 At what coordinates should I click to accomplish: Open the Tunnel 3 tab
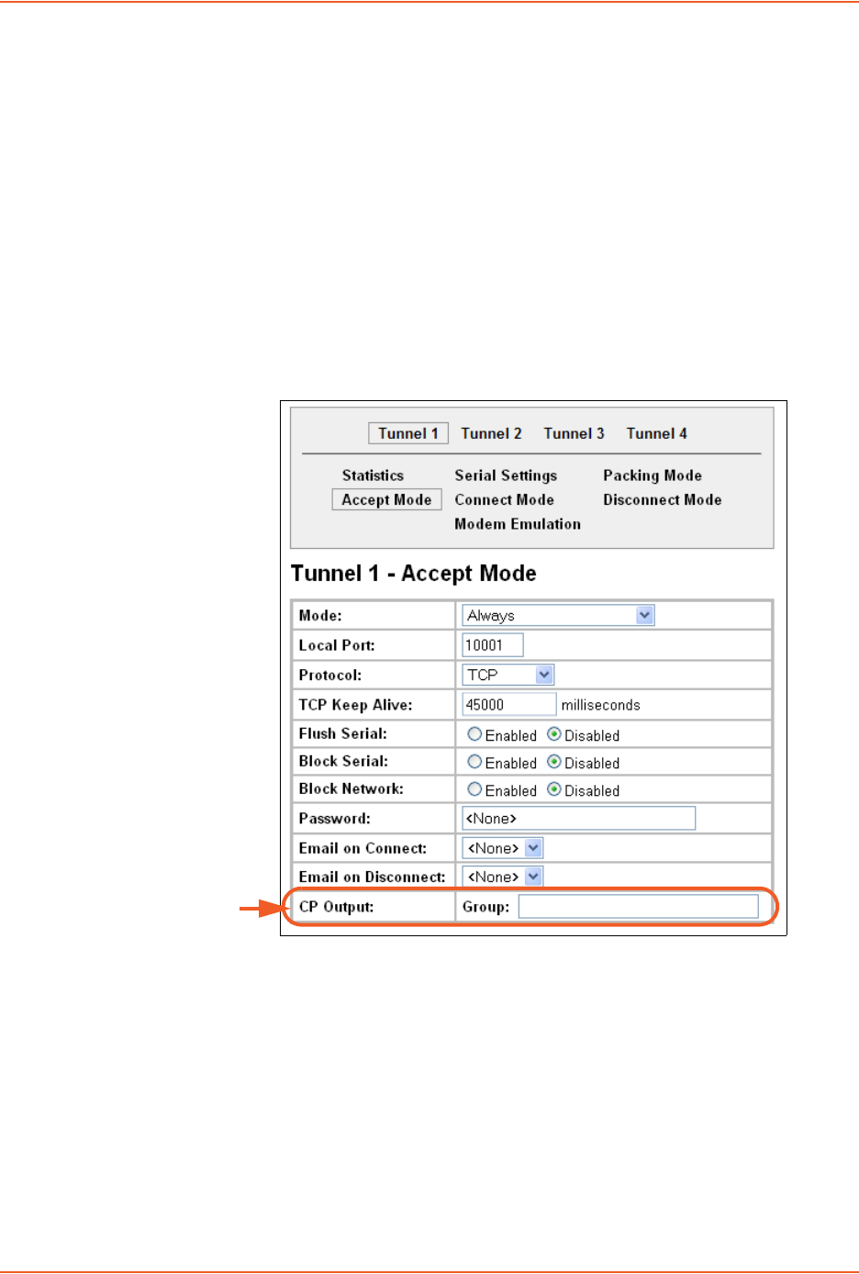pos(574,433)
